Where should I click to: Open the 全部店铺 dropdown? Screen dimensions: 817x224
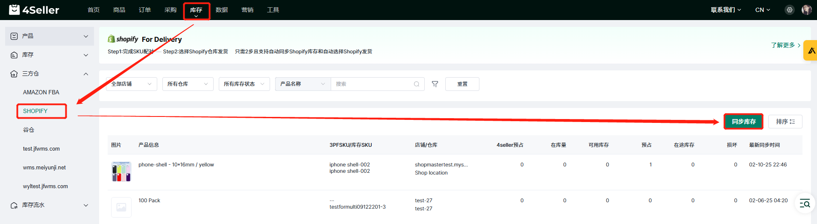132,84
